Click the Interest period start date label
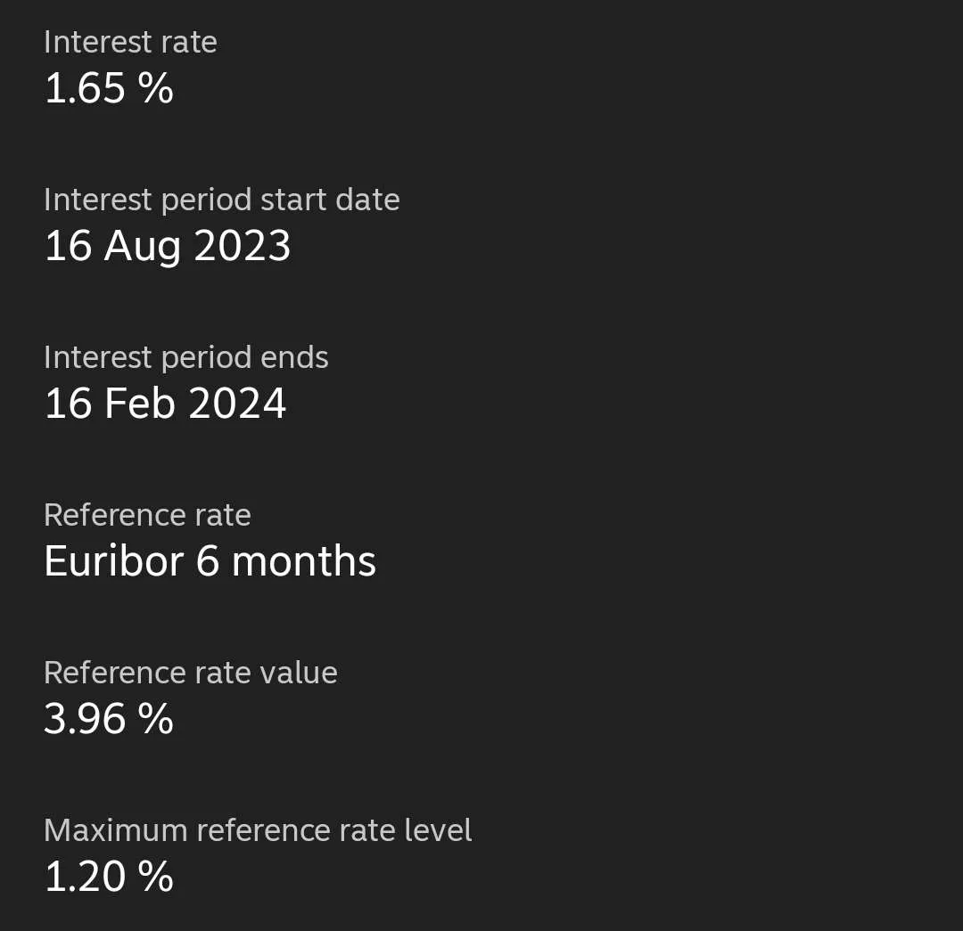 [221, 200]
